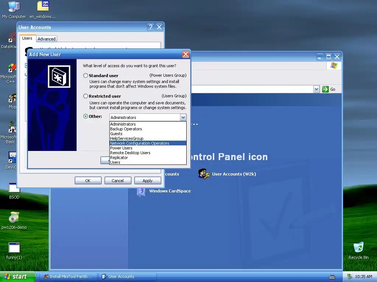Open the Start menu
Viewport: 377px width, 282px height.
pos(18,276)
